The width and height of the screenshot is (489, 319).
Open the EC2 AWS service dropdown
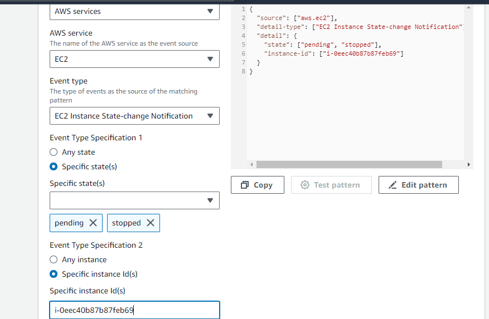click(x=134, y=59)
